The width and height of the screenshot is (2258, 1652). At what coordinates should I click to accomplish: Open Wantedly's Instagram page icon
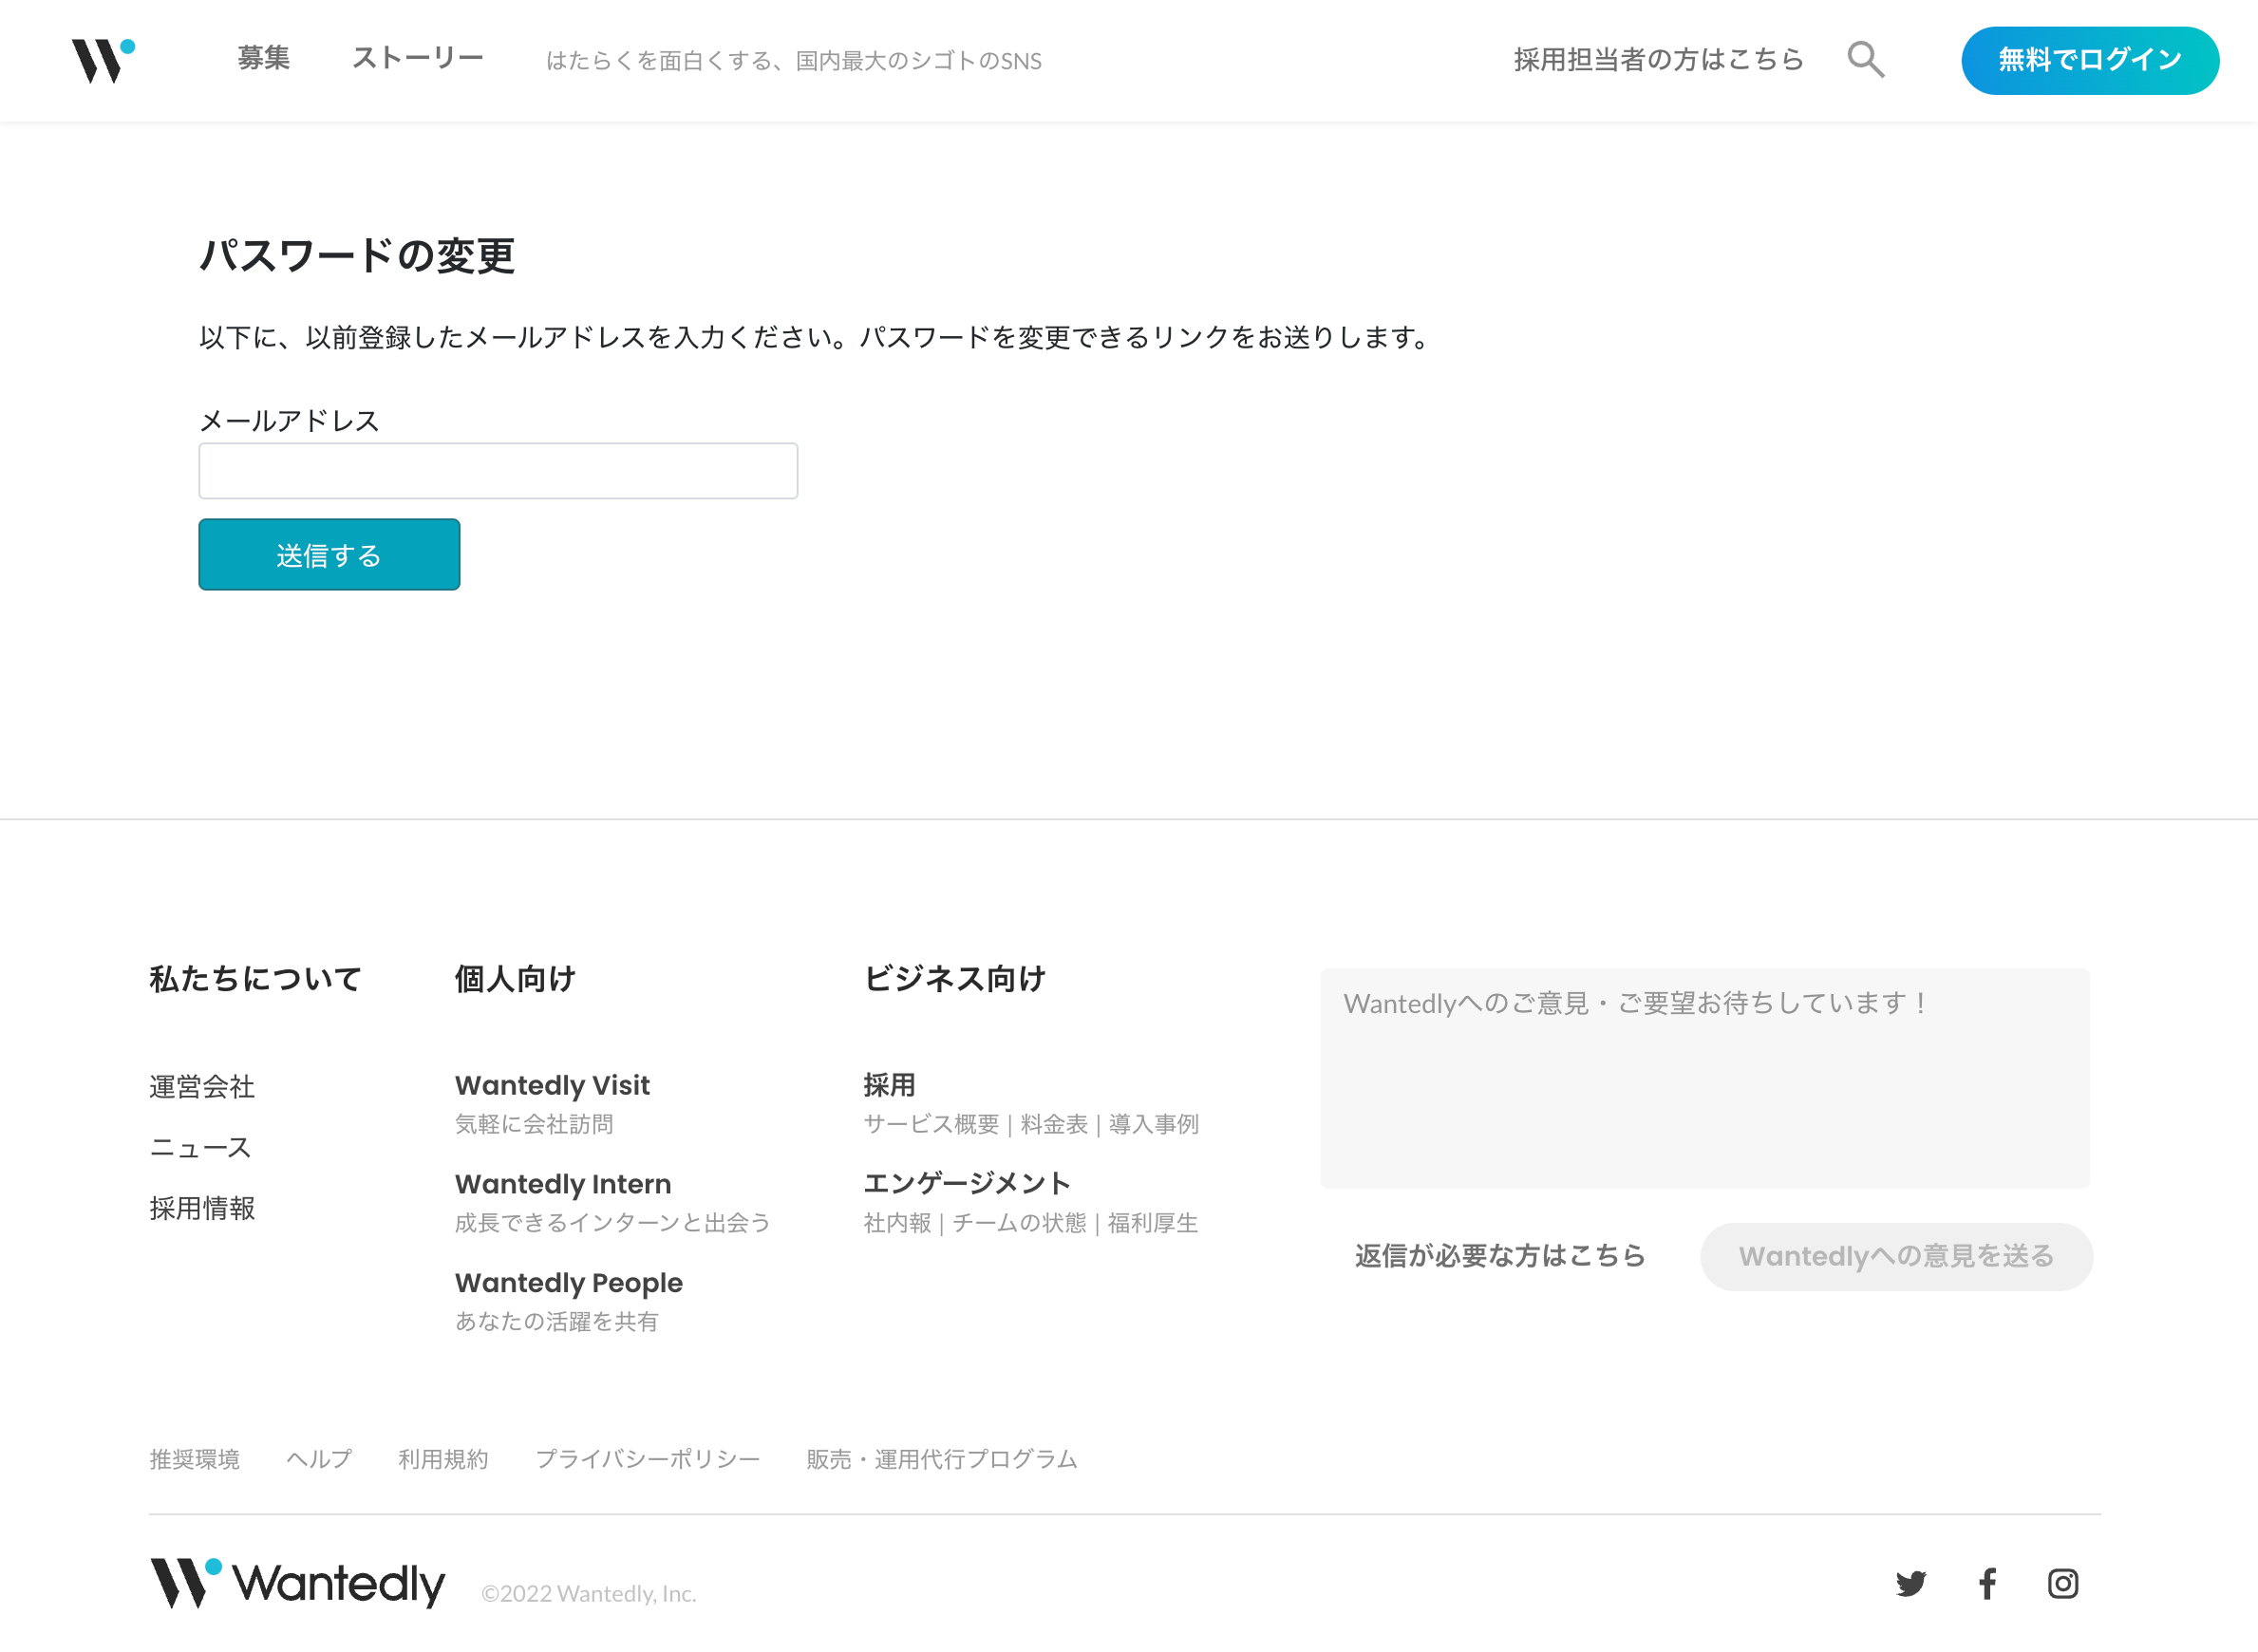(2062, 1583)
